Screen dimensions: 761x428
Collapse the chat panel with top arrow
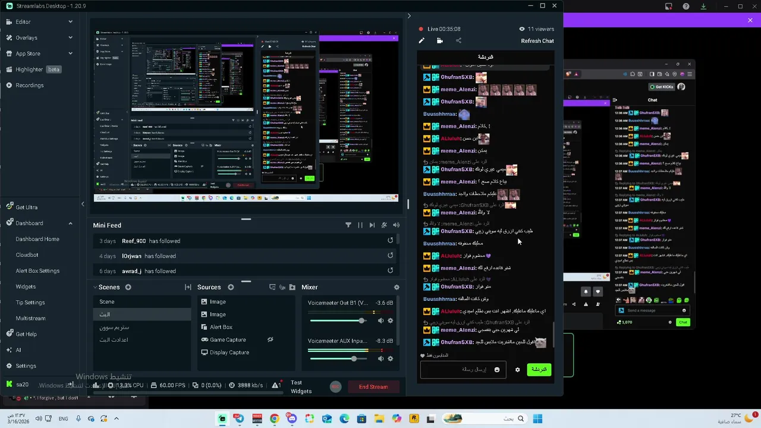click(409, 16)
